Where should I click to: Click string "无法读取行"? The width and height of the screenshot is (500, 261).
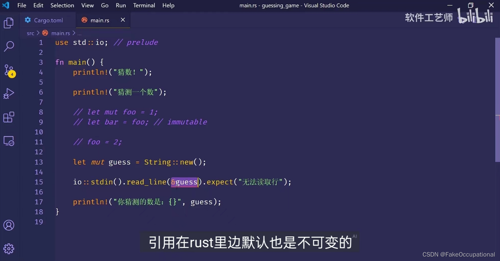tap(260, 182)
